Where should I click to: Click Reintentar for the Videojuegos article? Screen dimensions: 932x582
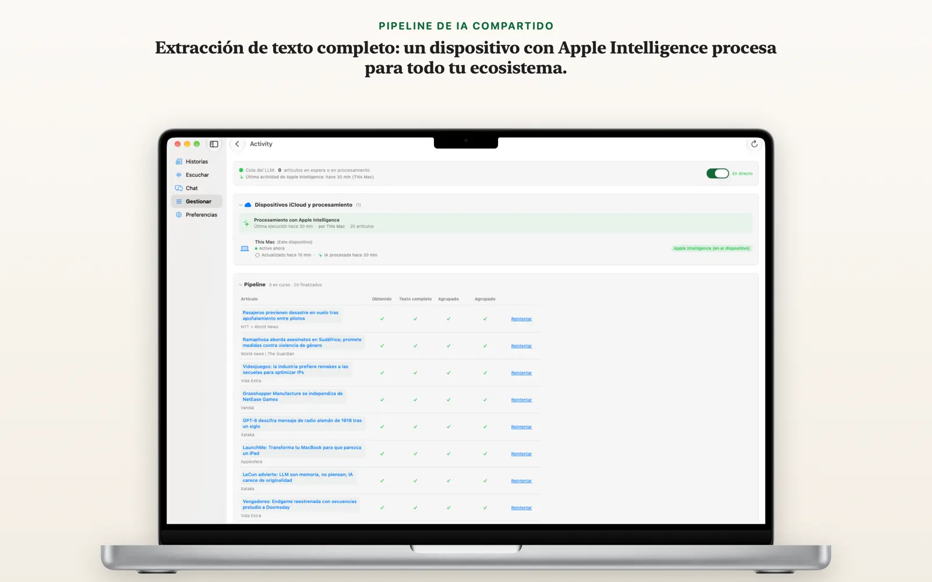[521, 373]
